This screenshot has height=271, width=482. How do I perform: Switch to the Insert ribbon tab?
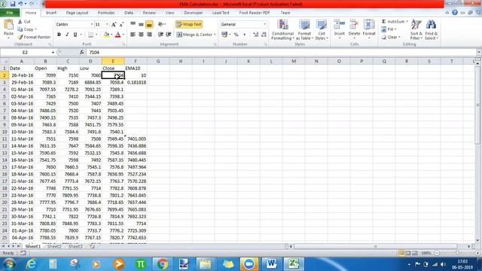(x=51, y=13)
